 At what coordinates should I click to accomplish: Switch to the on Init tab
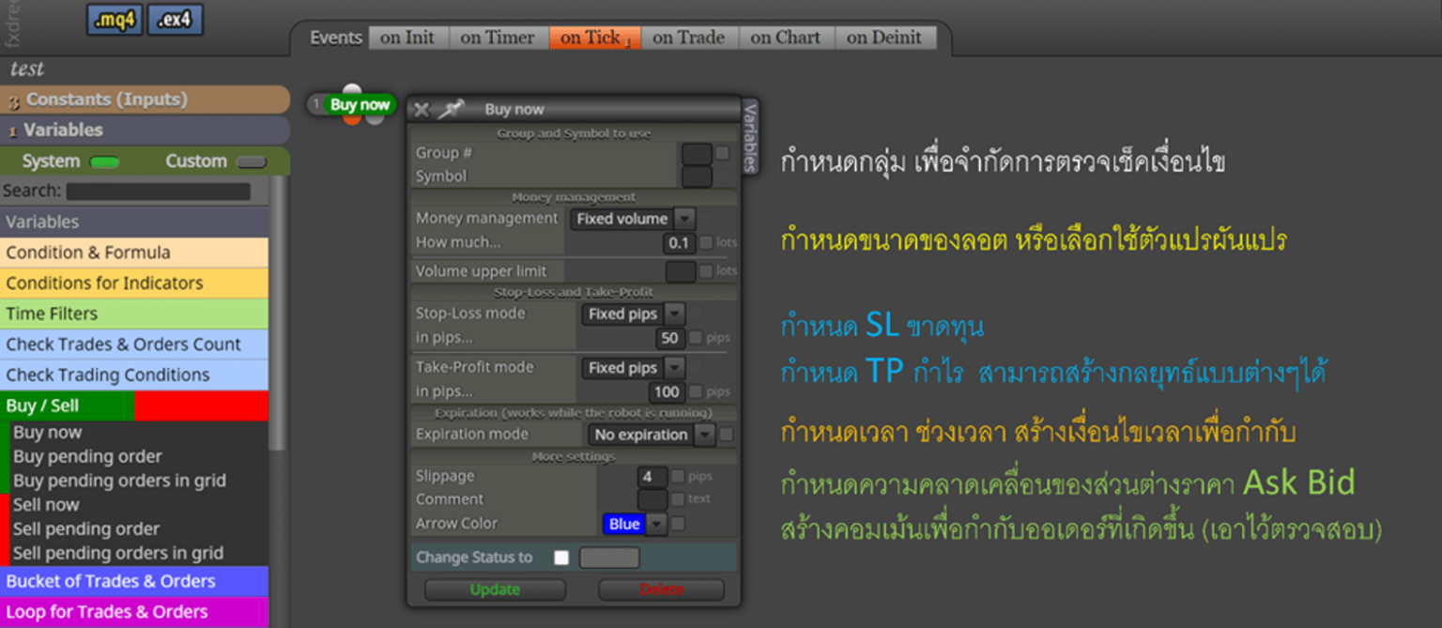(x=409, y=38)
